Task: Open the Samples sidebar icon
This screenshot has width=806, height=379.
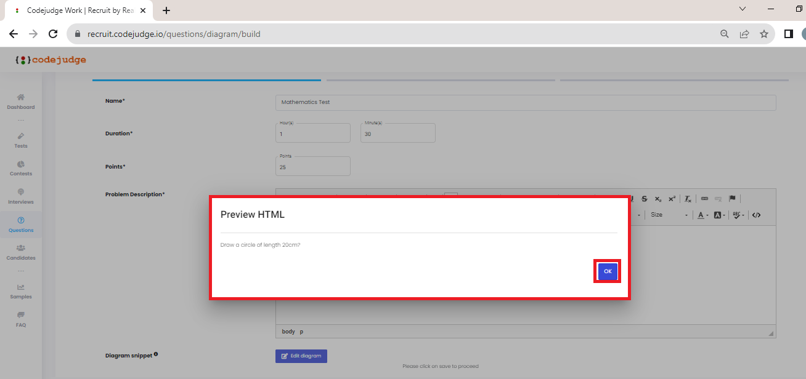Action: coord(20,290)
